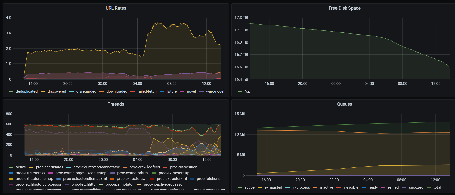Image resolution: width=455 pixels, height=195 pixels.
Task: Open the Queues panel title menu
Action: pos(344,104)
